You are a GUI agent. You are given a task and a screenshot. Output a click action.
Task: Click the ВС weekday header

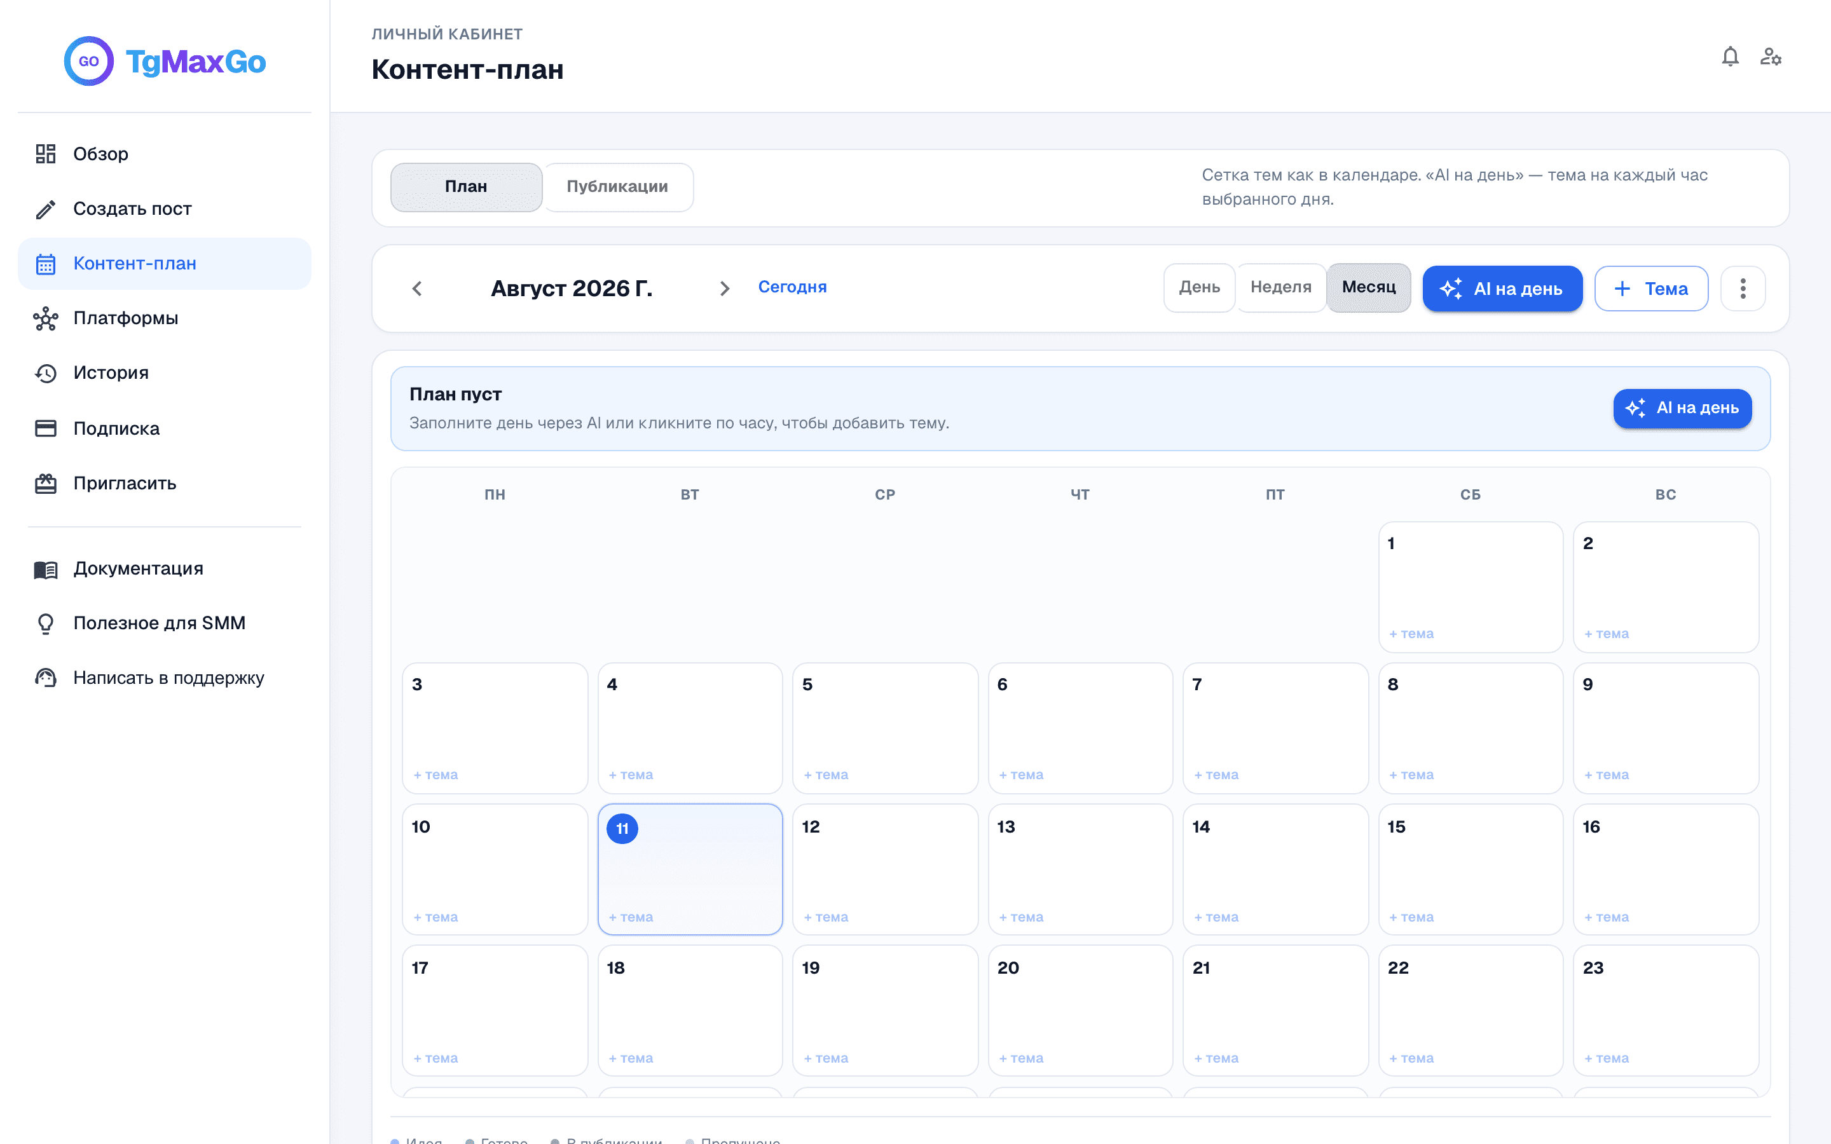coord(1665,495)
